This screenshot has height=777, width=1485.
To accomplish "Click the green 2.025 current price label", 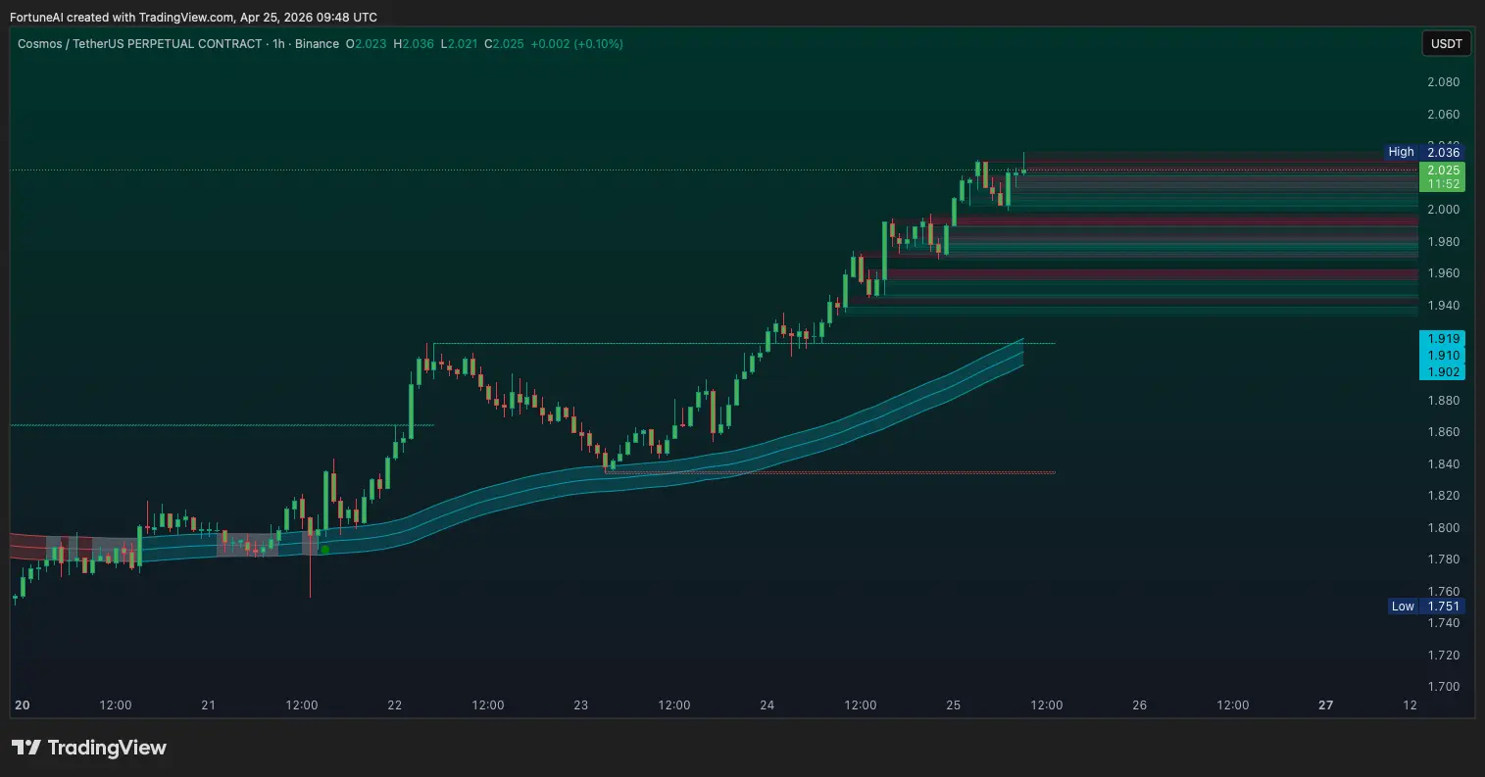I will tap(1443, 170).
